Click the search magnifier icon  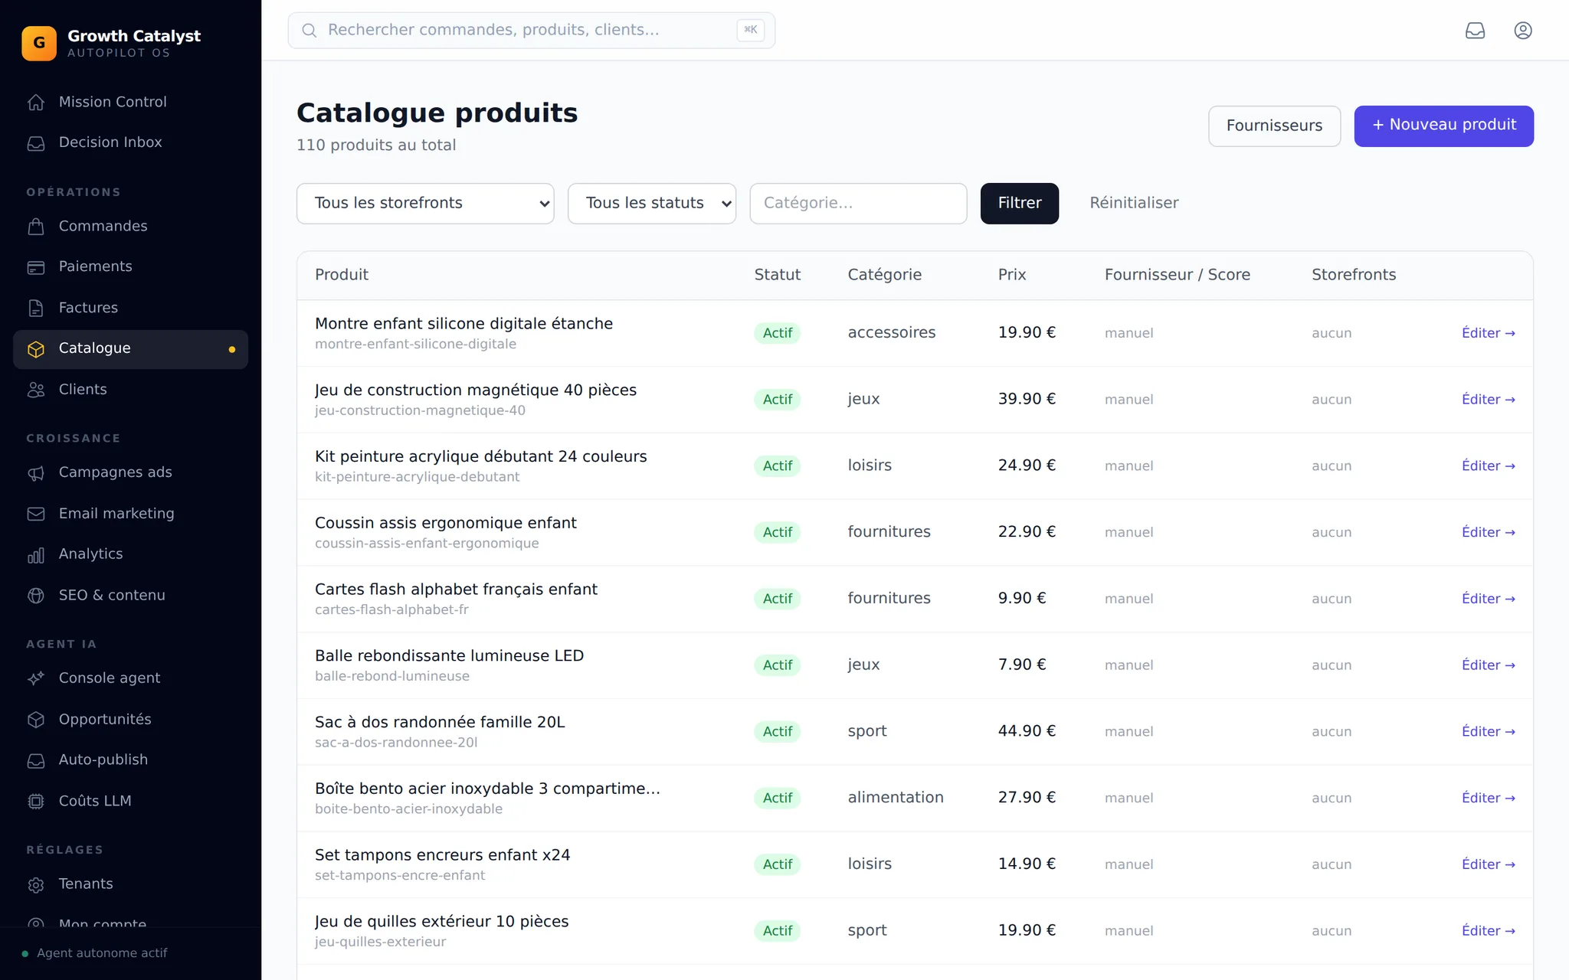(310, 31)
